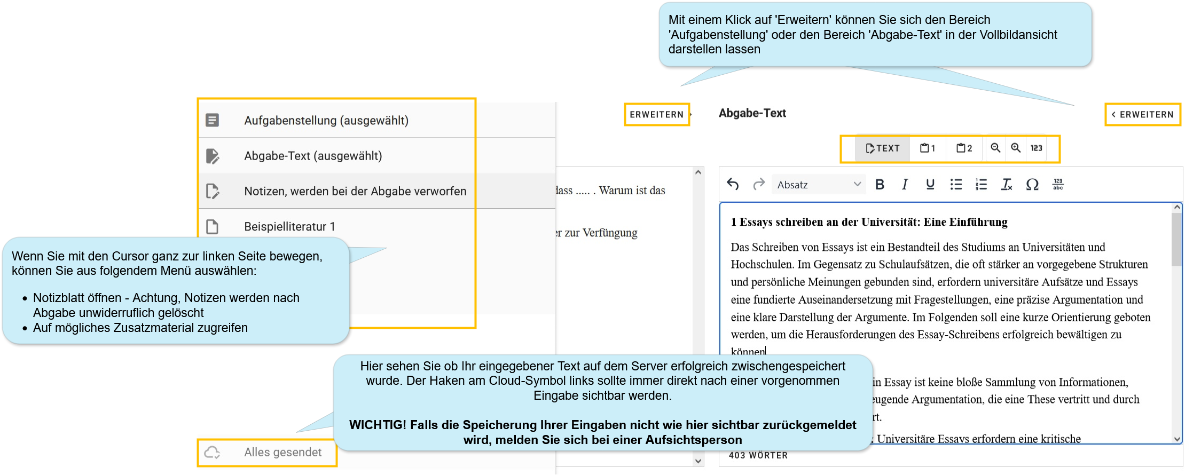The height and width of the screenshot is (475, 1201).
Task: Click the Abgabe-Text heading
Action: [x=752, y=113]
